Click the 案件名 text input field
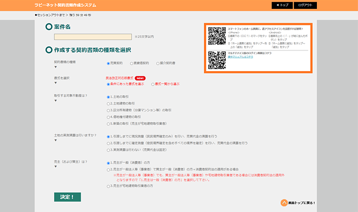Image resolution: width=358 pixels, height=212 pixels. [93, 37]
